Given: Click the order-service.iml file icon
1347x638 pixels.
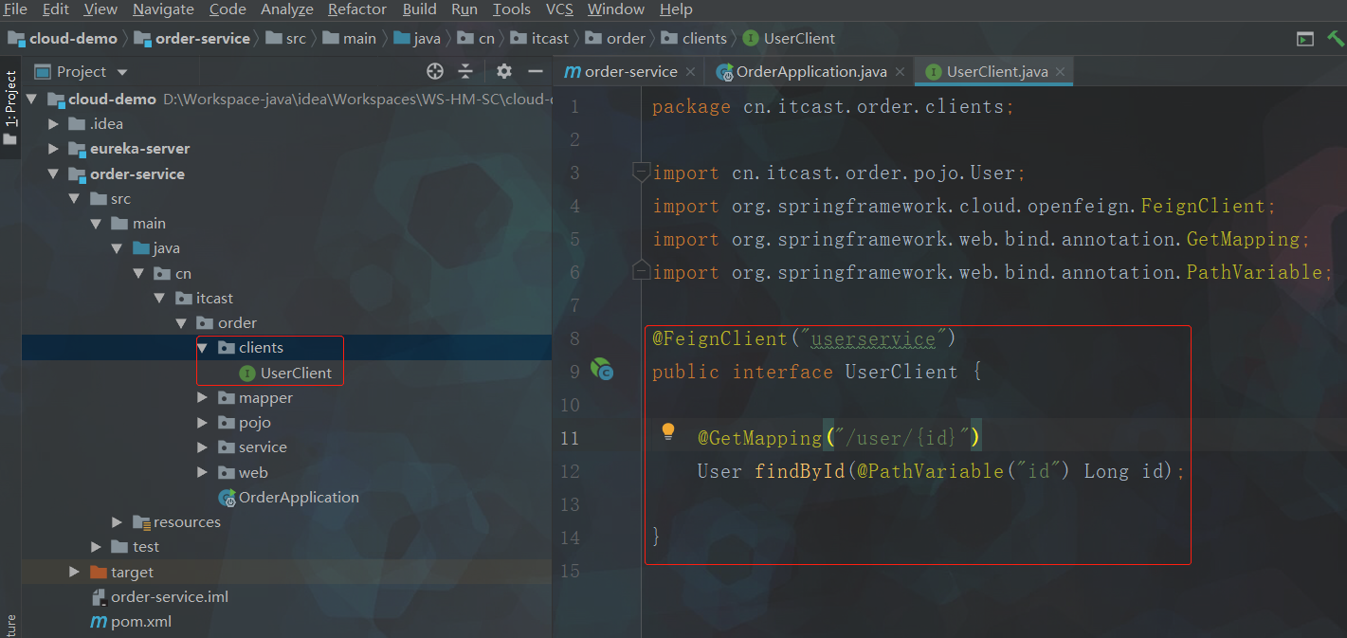Looking at the screenshot, I should [x=99, y=597].
